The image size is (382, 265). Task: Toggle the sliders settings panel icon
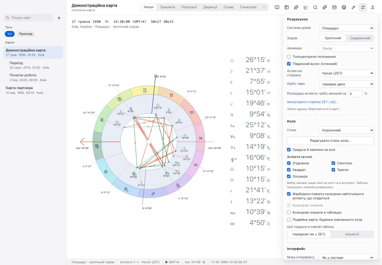click(x=363, y=7)
